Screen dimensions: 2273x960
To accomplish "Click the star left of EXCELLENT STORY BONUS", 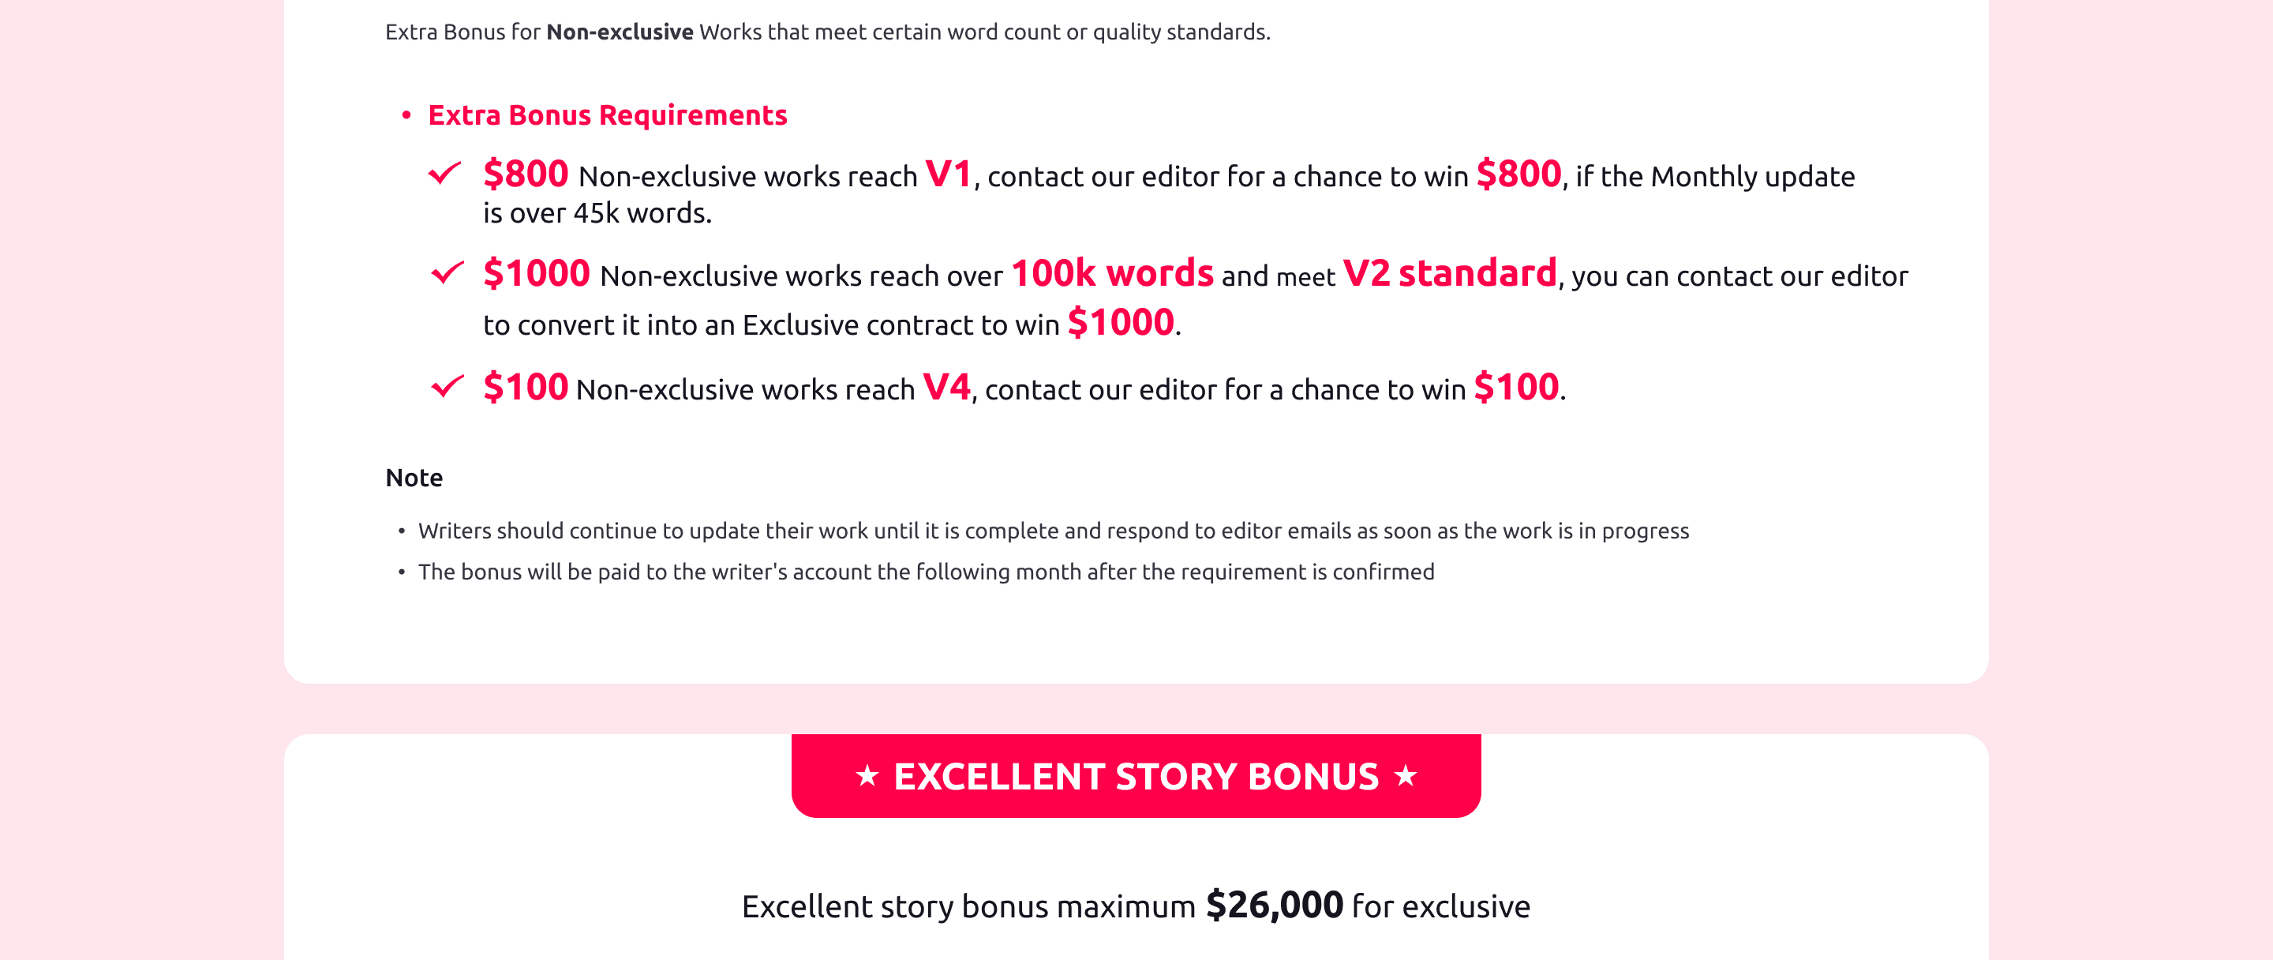I will 867,775.
